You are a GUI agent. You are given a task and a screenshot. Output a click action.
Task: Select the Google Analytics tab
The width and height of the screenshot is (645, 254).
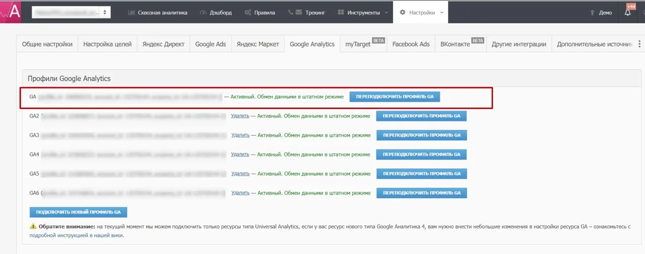[312, 44]
